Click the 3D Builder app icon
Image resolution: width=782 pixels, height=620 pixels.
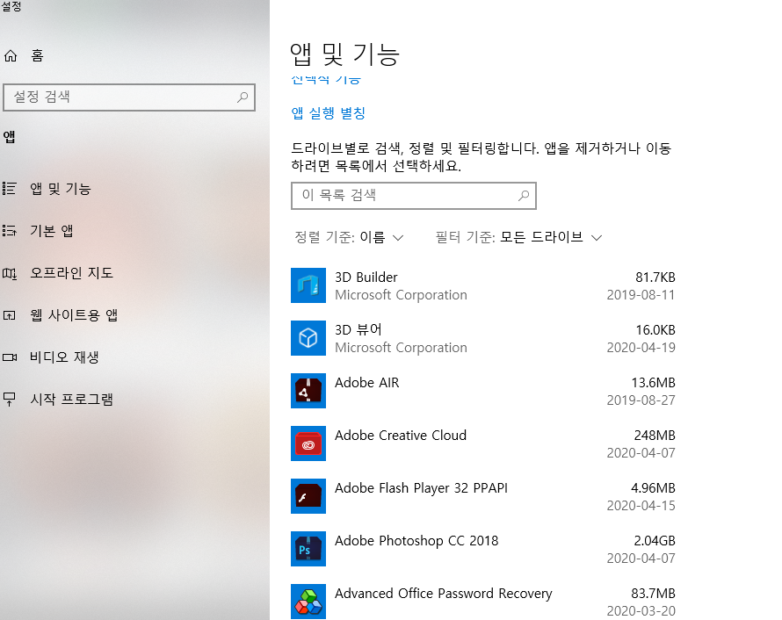pos(308,285)
